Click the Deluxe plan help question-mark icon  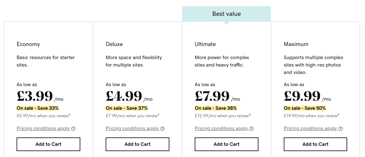162,129
